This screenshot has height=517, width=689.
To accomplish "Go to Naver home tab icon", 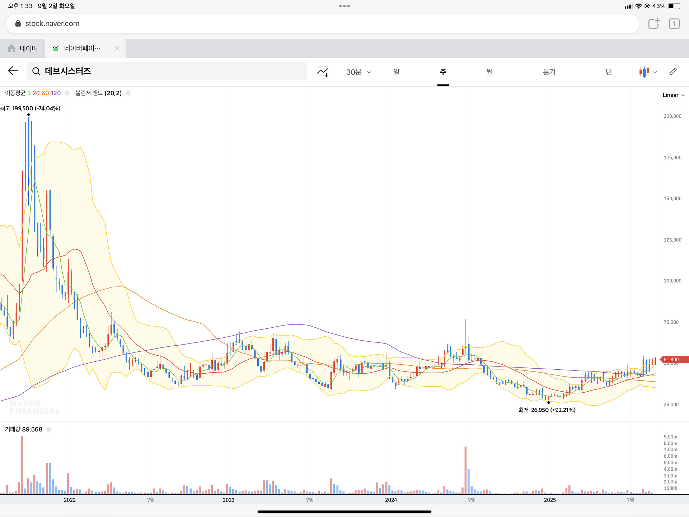I will coord(12,48).
